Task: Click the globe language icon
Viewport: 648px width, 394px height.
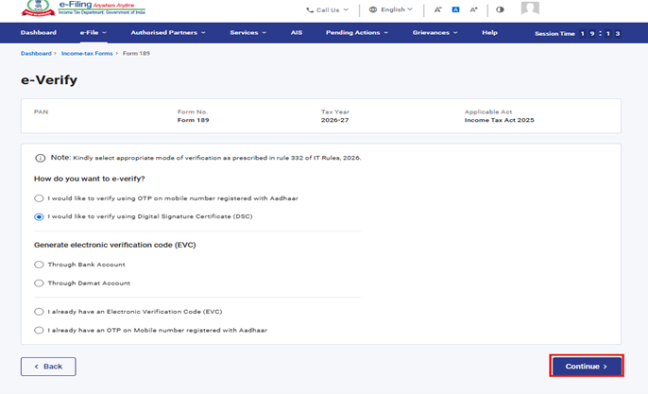Action: (x=373, y=9)
